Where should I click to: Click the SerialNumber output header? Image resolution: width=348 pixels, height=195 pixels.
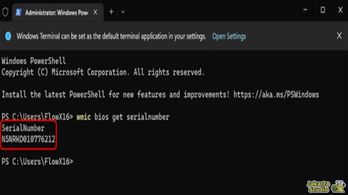23,128
